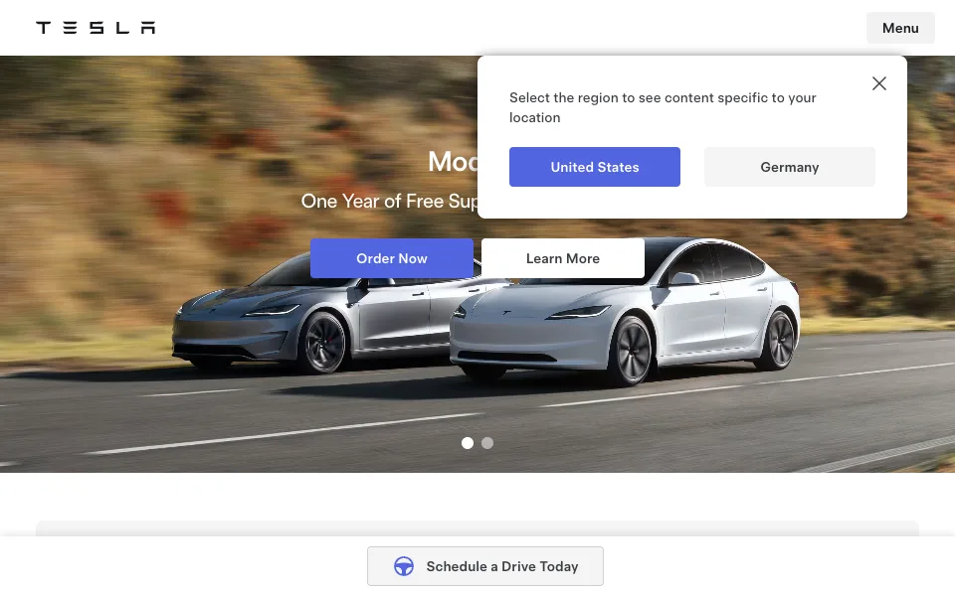This screenshot has height=596, width=955.
Task: Click the Tesla logo
Action: pos(95,28)
